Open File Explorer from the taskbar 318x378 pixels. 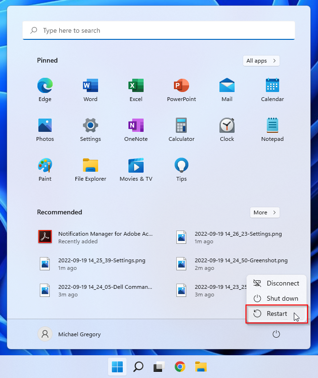click(x=201, y=367)
